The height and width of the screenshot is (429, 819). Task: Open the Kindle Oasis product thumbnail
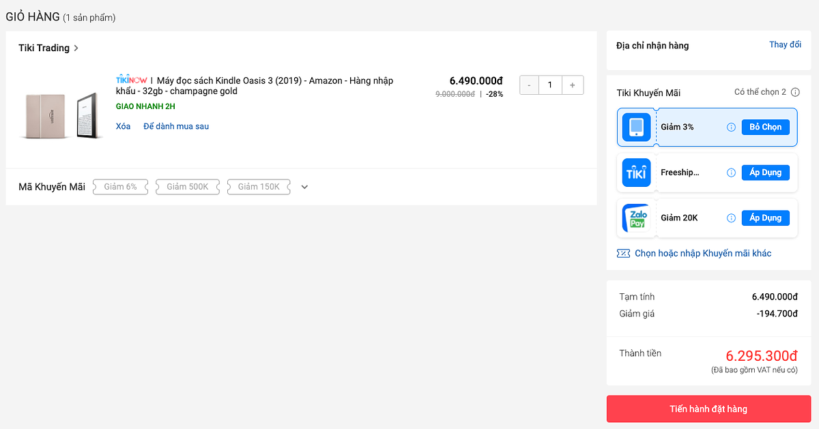(61, 116)
